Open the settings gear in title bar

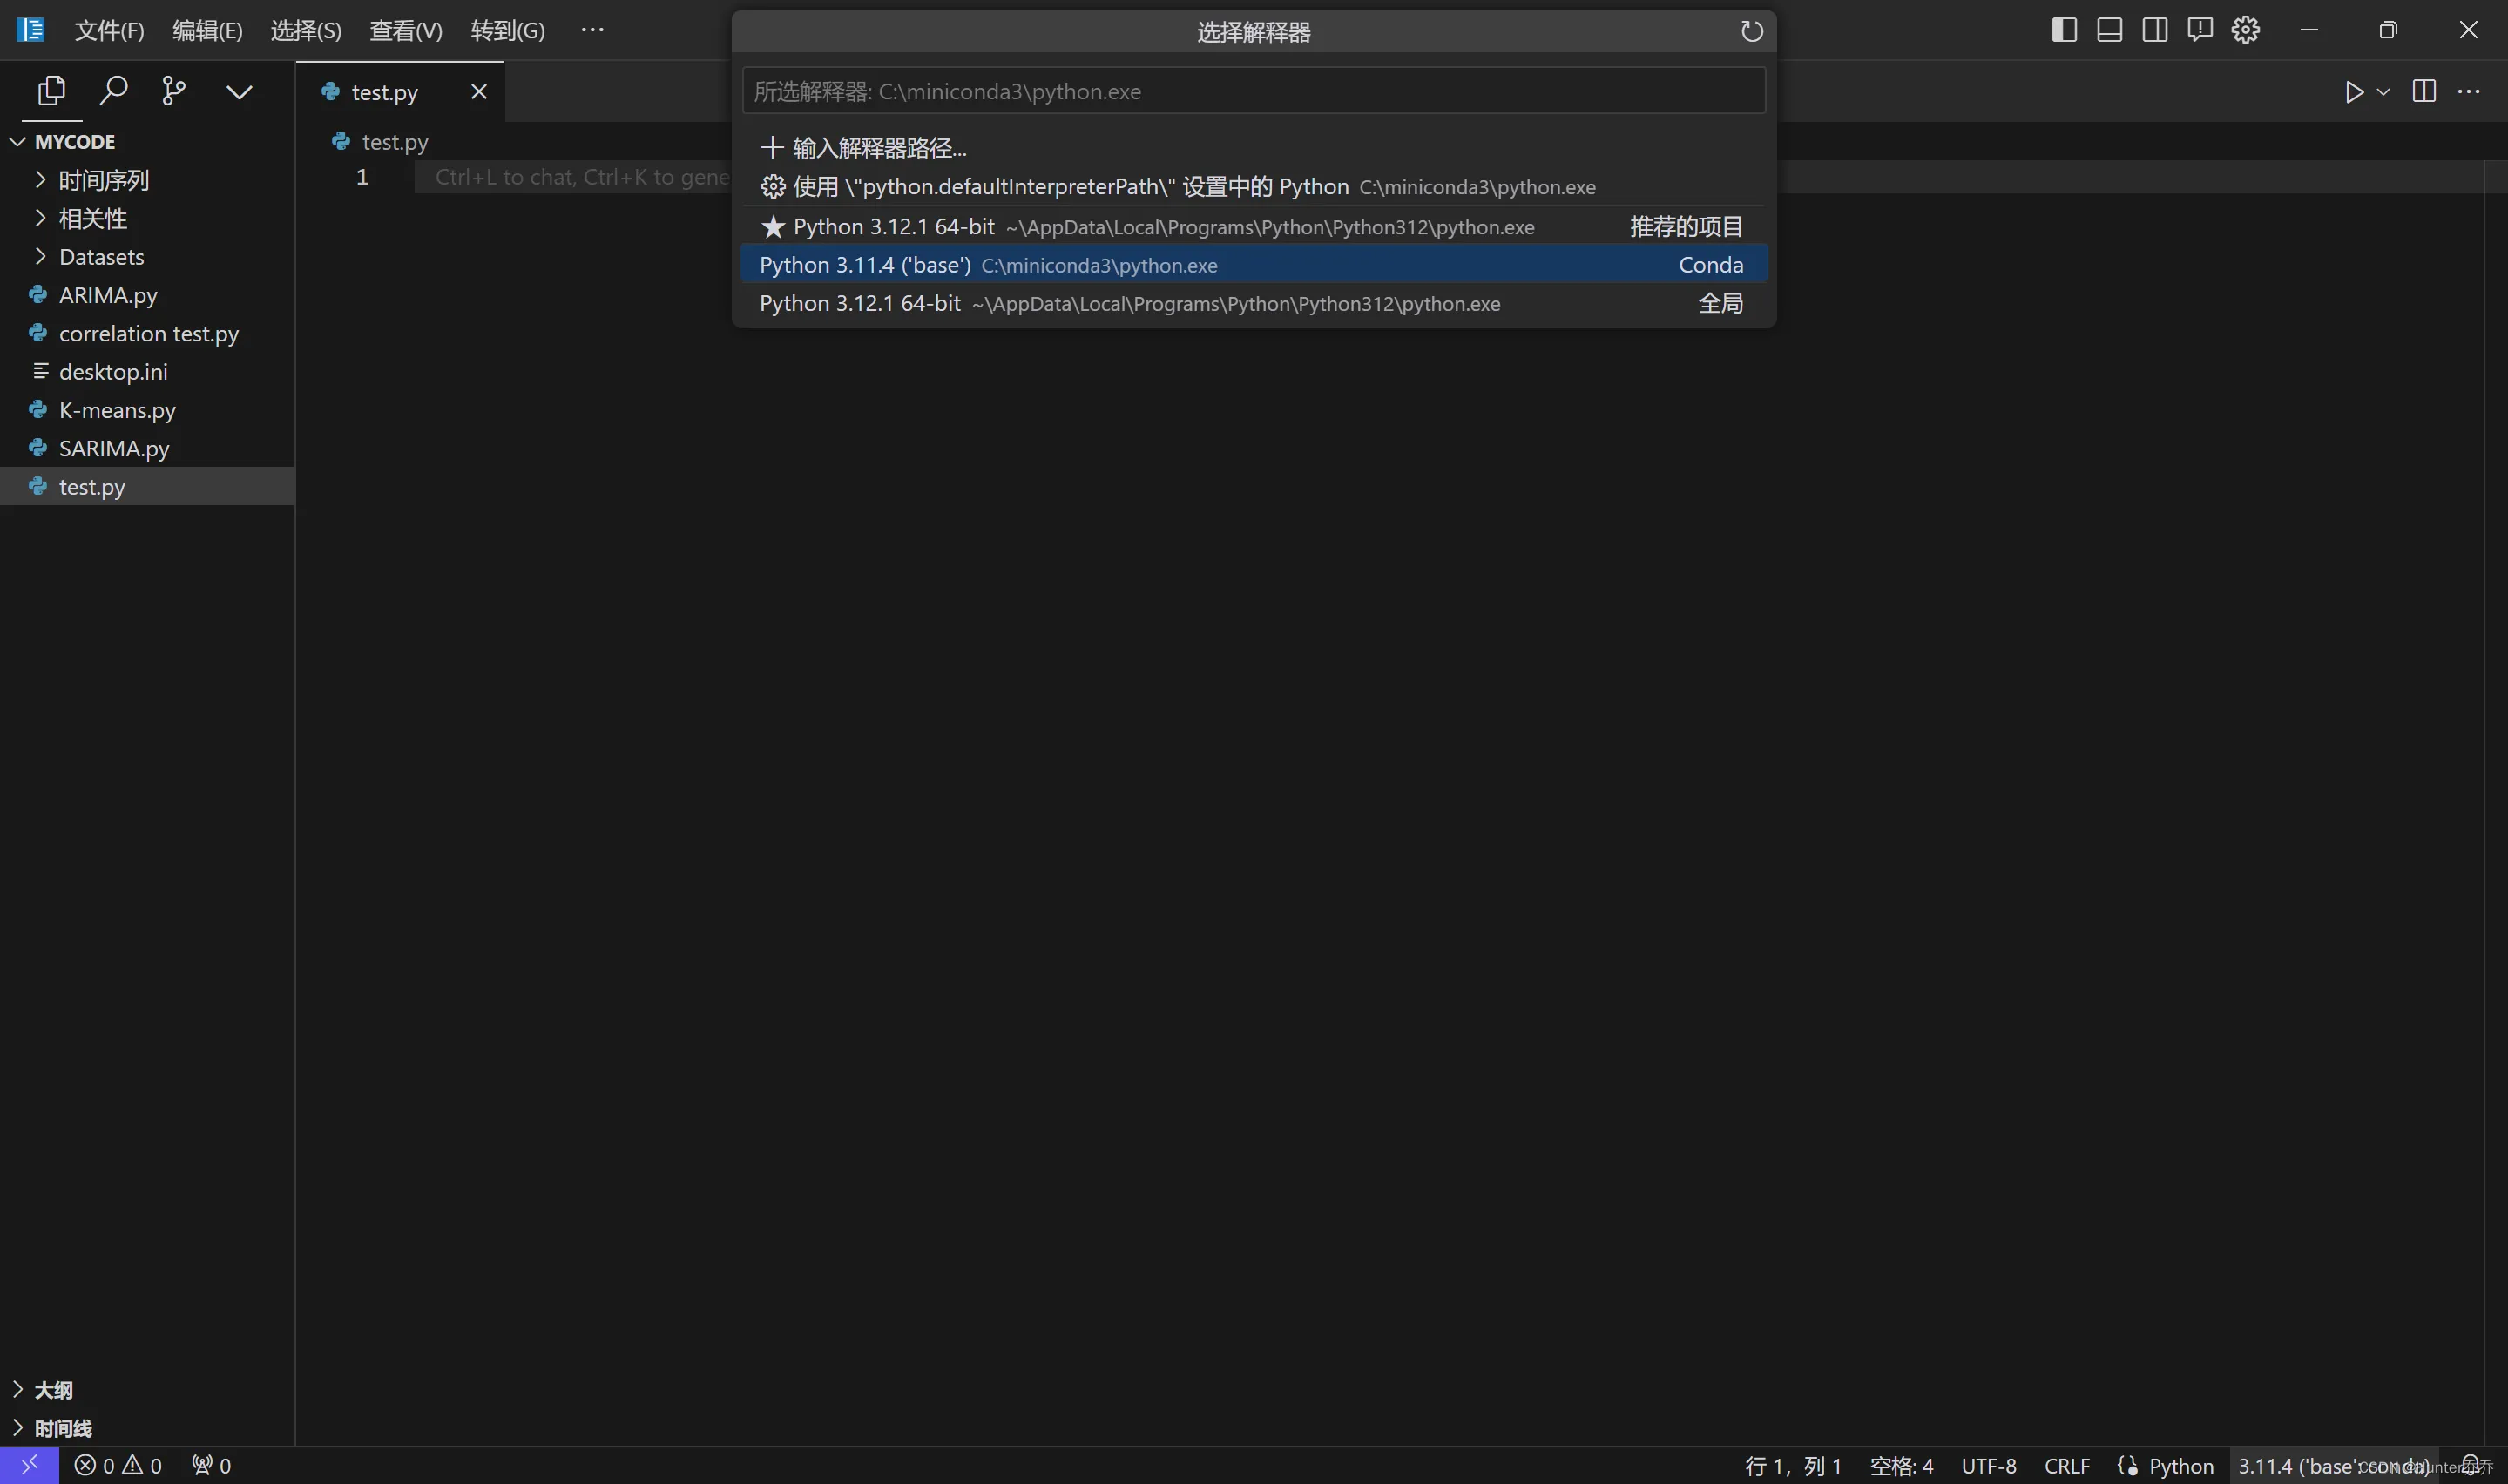pyautogui.click(x=2245, y=30)
